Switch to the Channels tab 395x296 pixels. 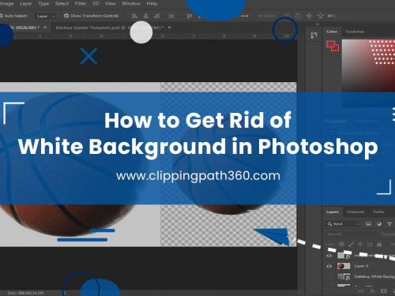pyautogui.click(x=355, y=212)
